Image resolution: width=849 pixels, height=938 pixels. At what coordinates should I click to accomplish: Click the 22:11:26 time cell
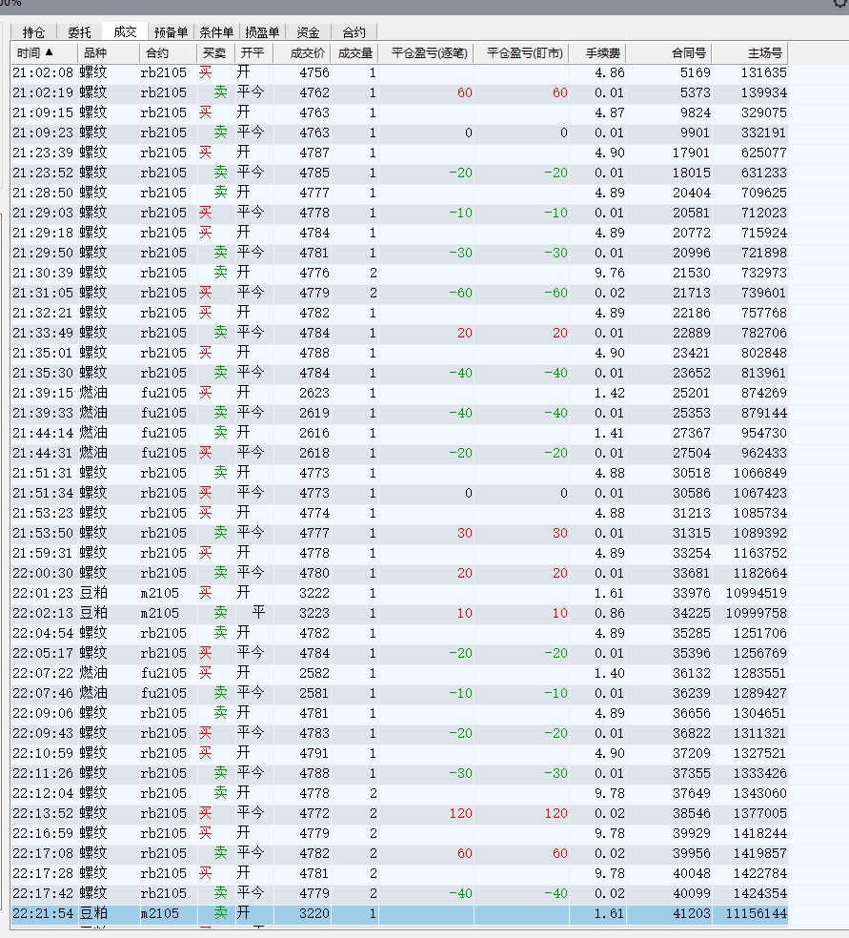[x=43, y=774]
